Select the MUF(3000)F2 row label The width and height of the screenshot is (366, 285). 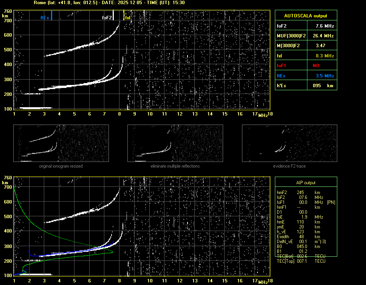click(x=291, y=36)
